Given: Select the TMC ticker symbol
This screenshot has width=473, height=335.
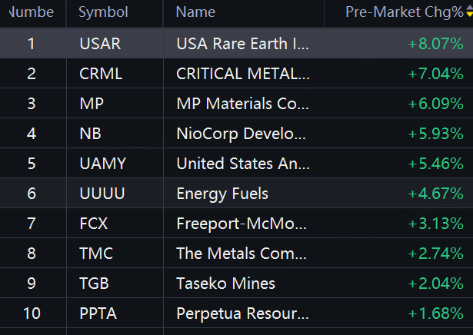Looking at the screenshot, I should 96,254.
